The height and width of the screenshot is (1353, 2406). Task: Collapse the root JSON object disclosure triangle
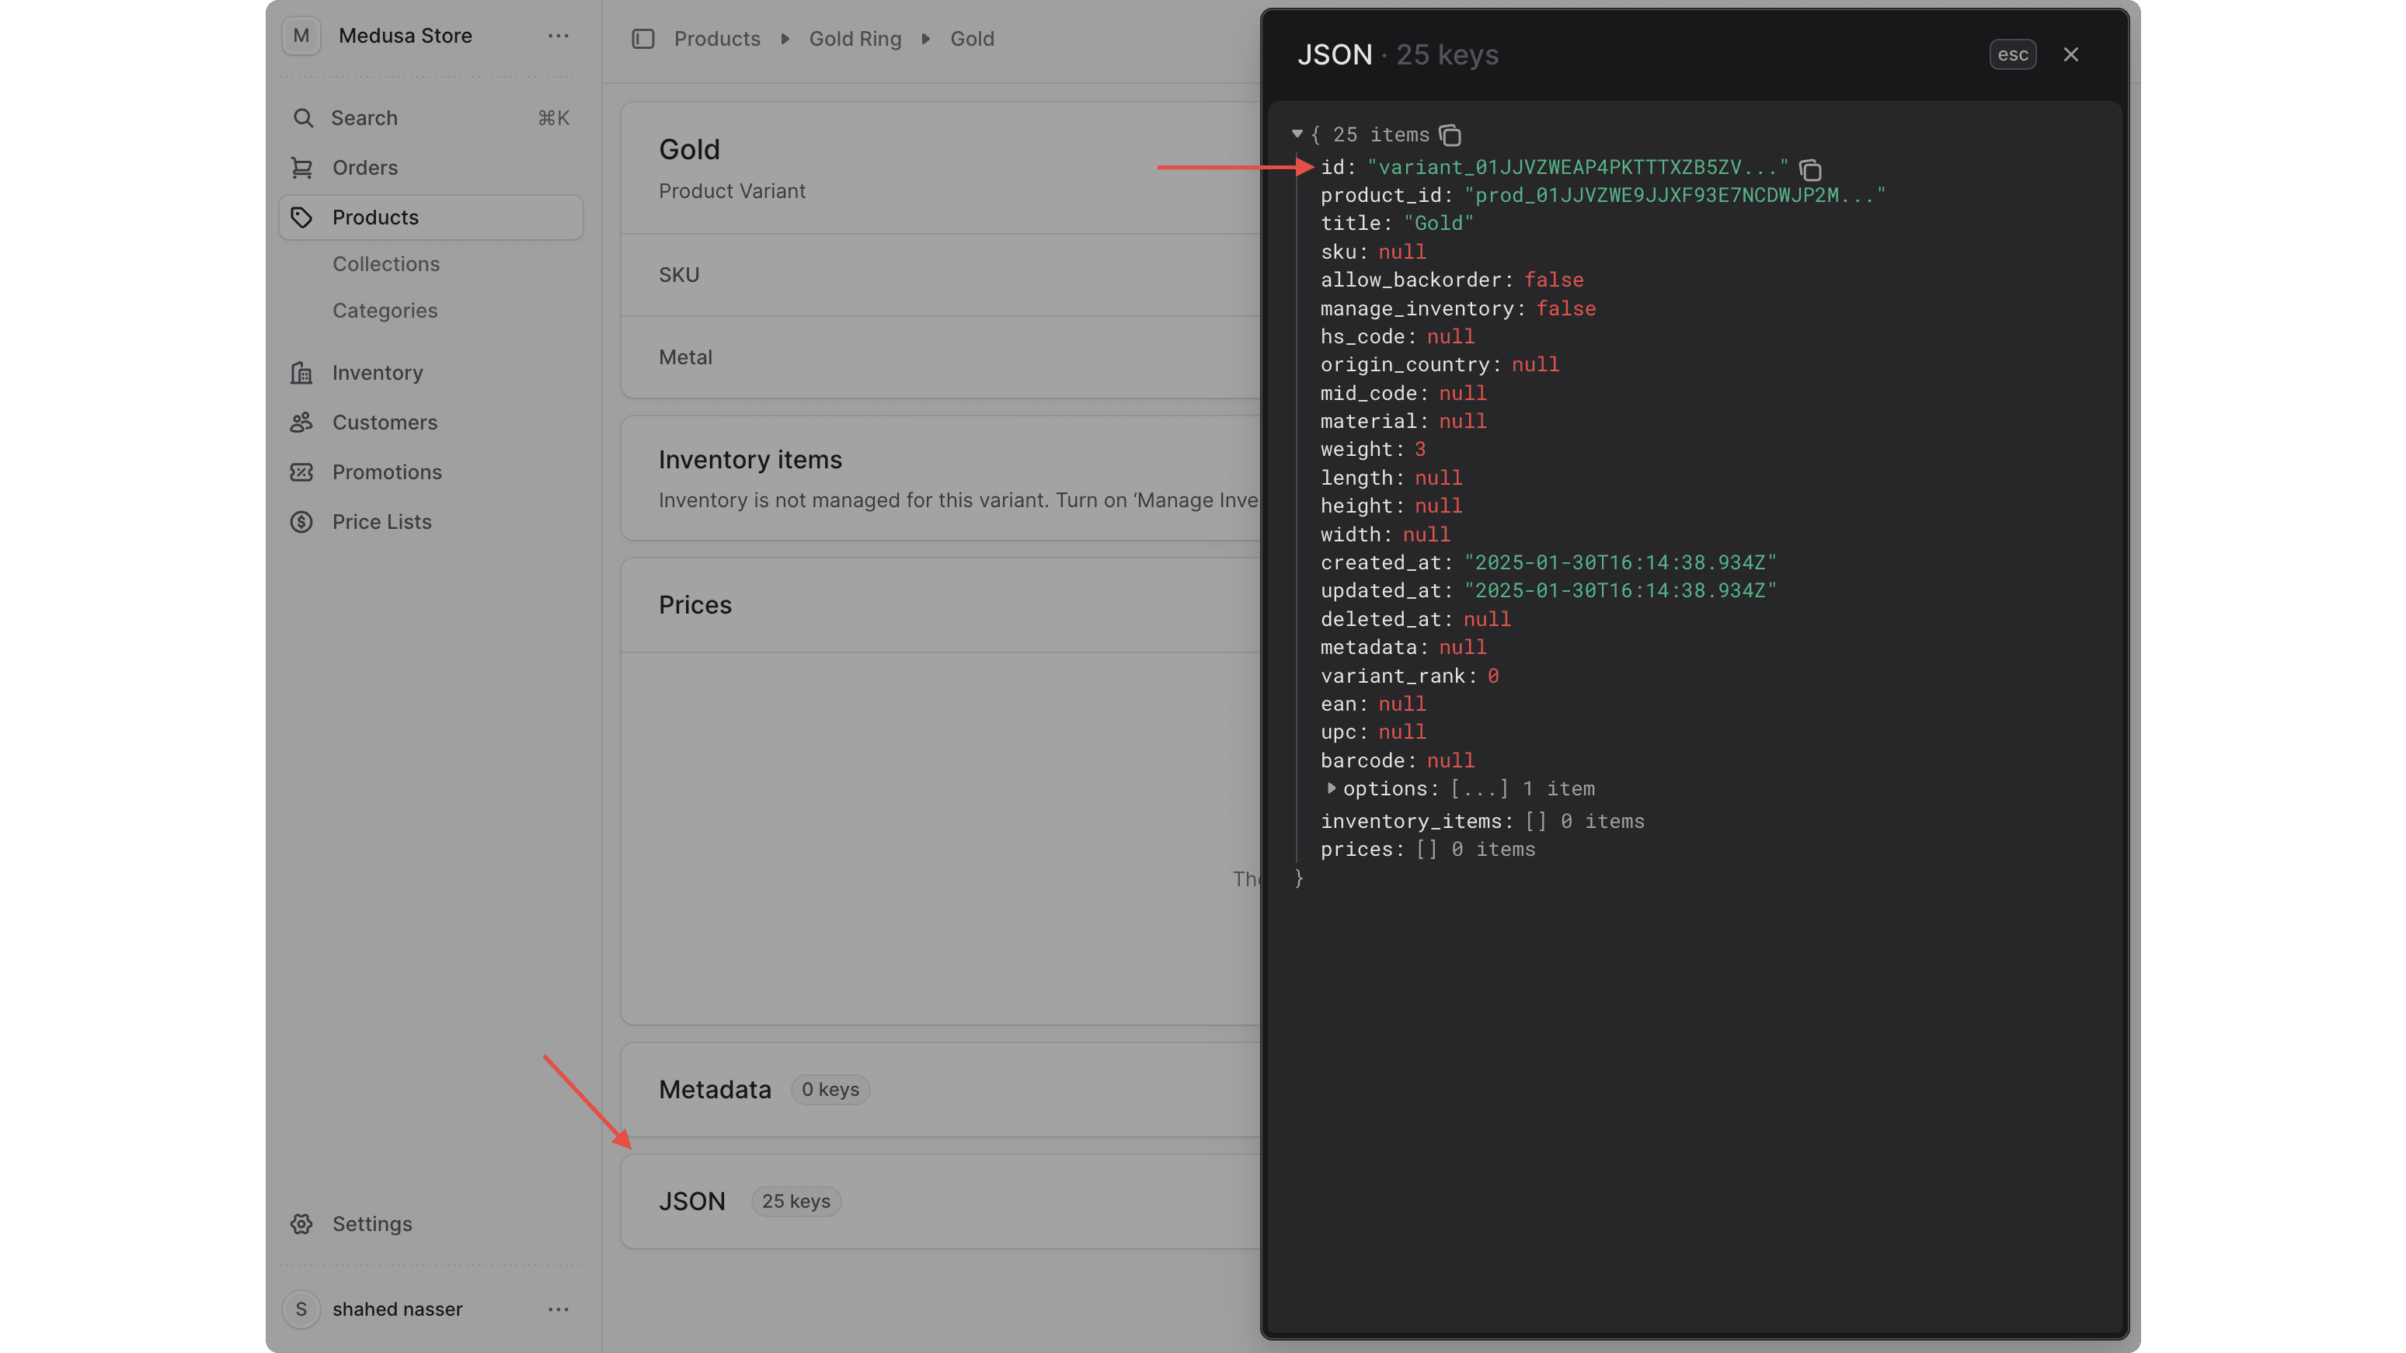pyautogui.click(x=1297, y=134)
